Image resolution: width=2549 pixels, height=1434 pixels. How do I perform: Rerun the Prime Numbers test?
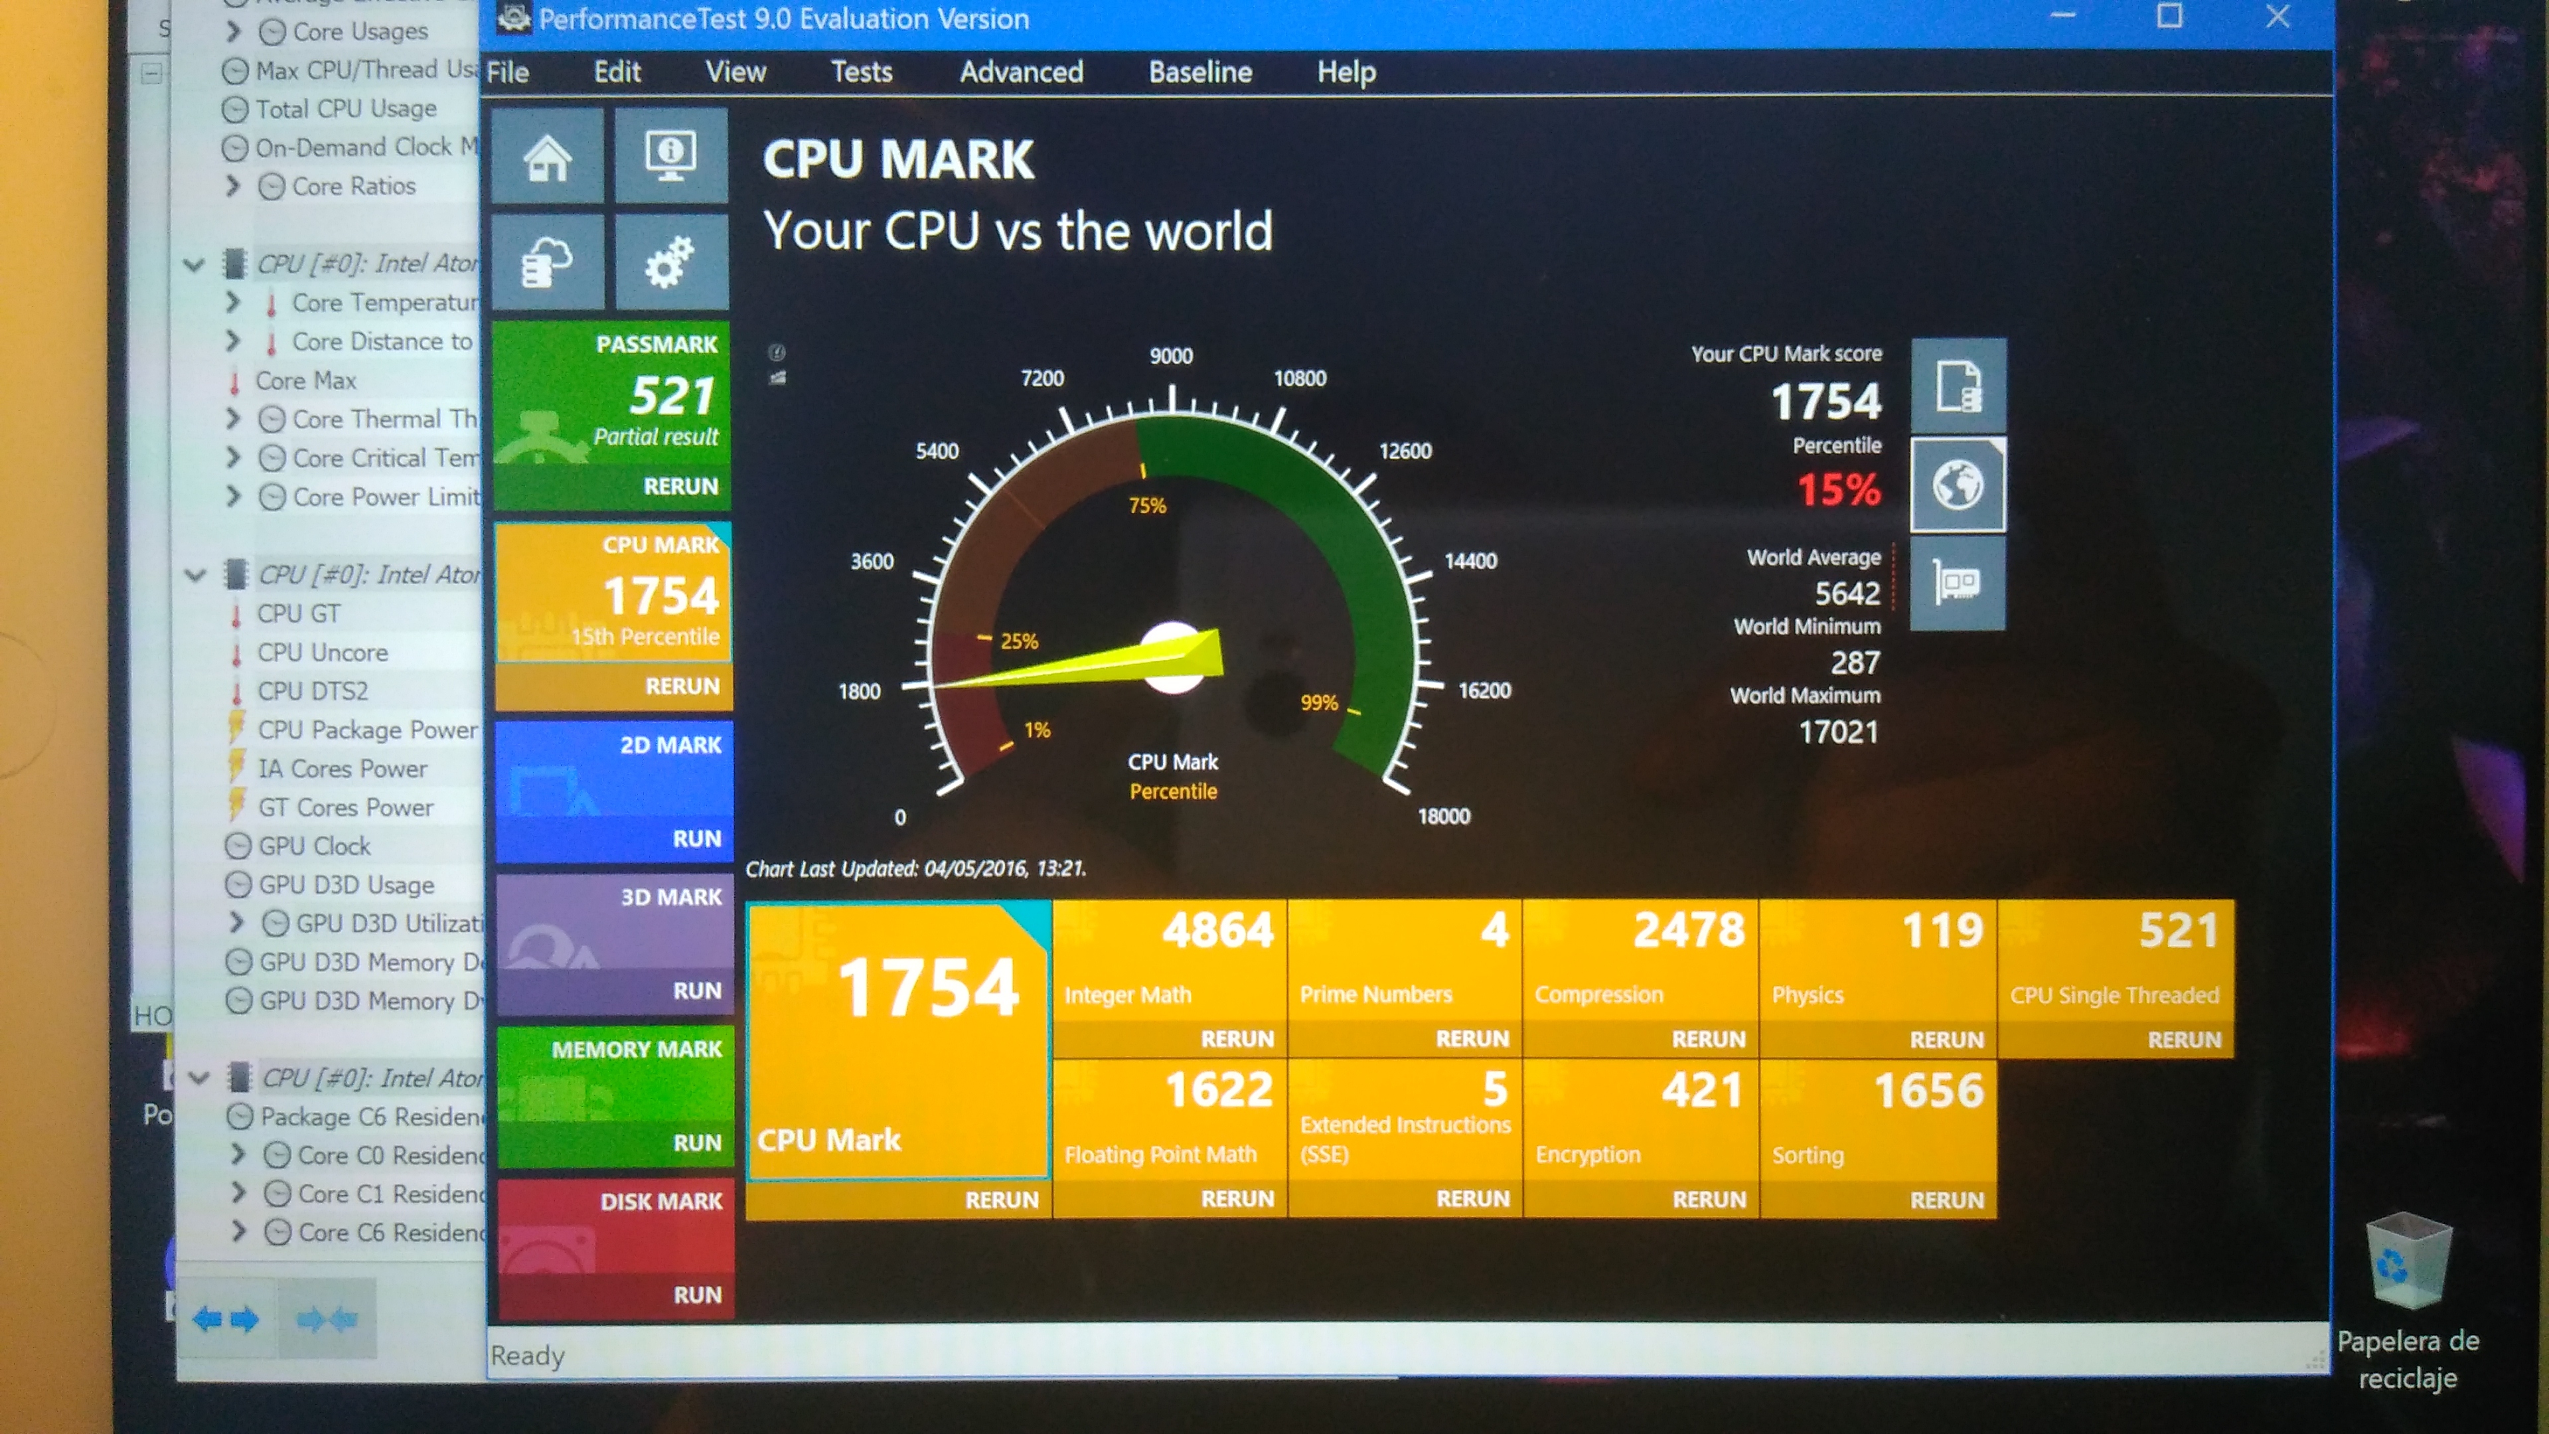point(1472,1039)
